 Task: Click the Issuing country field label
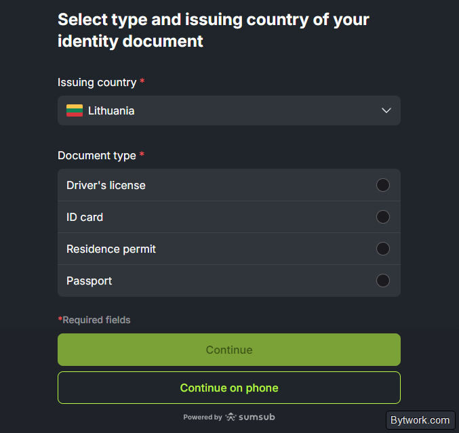tap(97, 82)
